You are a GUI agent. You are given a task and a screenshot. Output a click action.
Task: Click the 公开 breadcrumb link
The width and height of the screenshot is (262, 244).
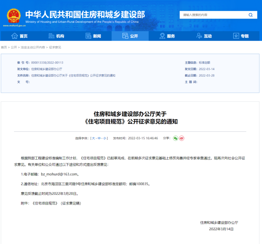pos(13,47)
